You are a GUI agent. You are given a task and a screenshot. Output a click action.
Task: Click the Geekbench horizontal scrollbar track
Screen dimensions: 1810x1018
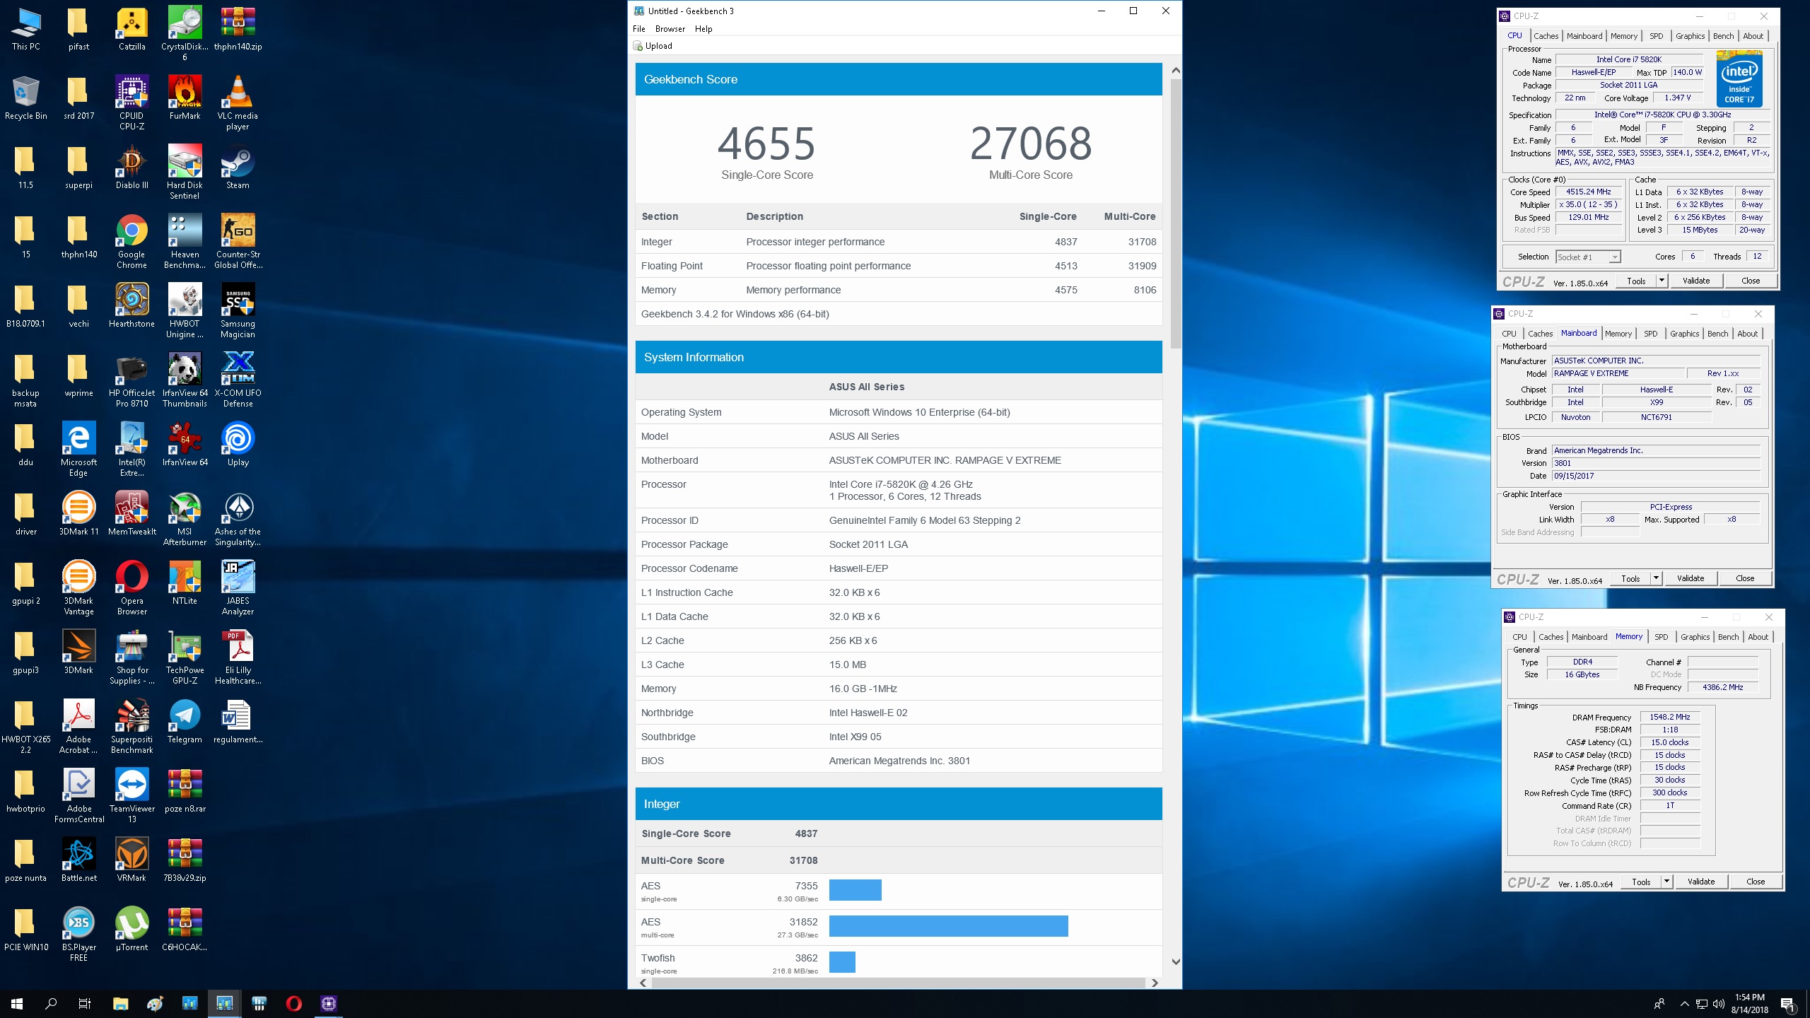(x=898, y=983)
